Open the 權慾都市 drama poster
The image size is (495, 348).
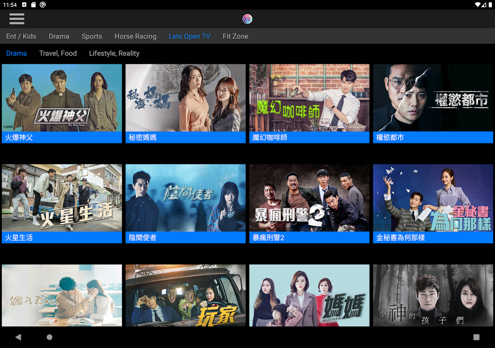coord(433,98)
